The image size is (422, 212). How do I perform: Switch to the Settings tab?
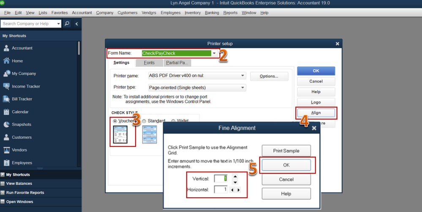click(121, 63)
